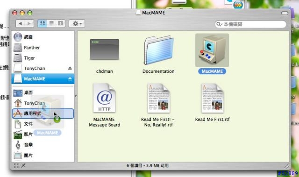Click the MacMAME title bar proxy icon
This screenshot has width=299, height=177.
click(138, 13)
